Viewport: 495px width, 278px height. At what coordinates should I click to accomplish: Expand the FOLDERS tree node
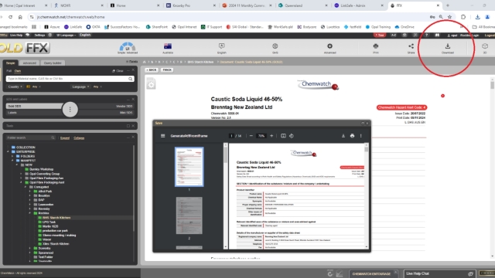[12, 156]
